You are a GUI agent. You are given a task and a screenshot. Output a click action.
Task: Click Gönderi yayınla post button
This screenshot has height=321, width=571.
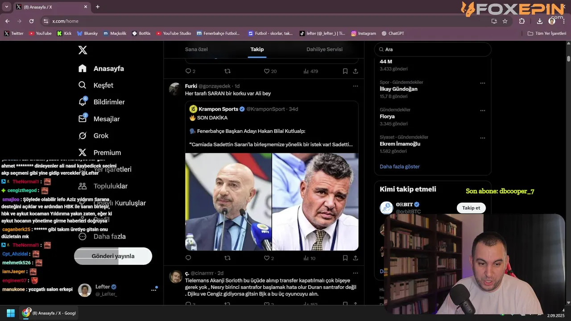113,256
